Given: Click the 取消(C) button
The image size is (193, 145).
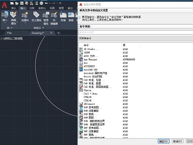Looking at the screenshot, I should click(x=178, y=141).
